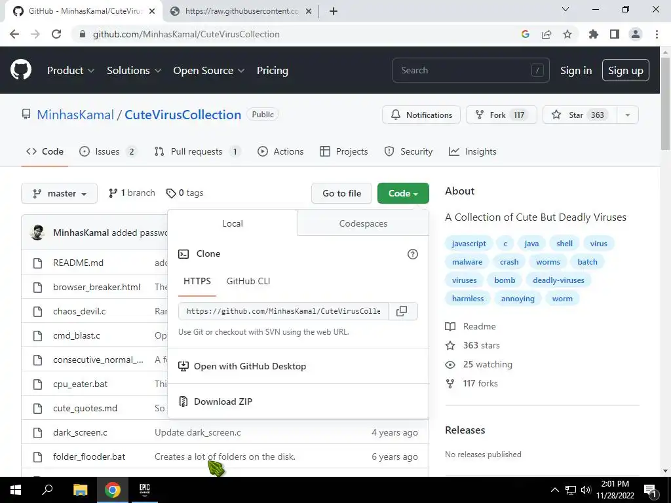
Task: Reload the page
Action: tap(56, 34)
